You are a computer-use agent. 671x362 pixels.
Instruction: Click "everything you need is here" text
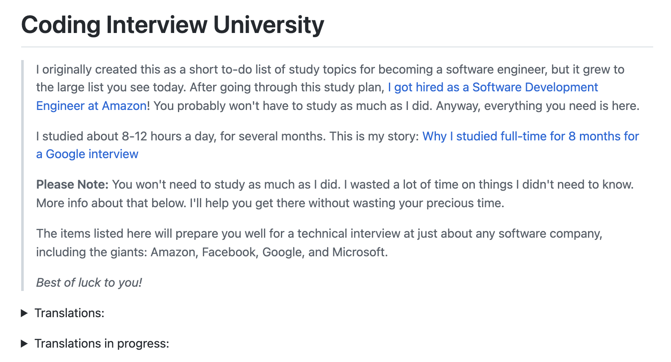coord(561,106)
